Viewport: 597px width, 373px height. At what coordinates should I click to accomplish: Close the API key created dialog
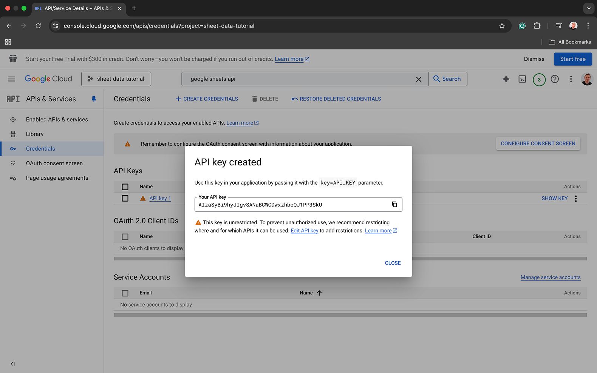(x=393, y=263)
